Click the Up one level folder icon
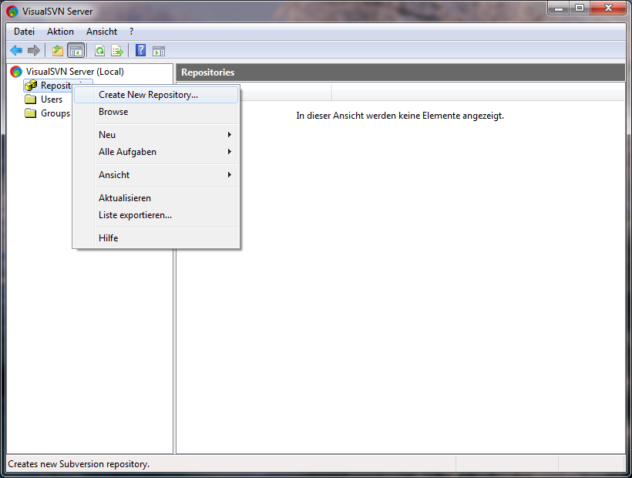The height and width of the screenshot is (478, 632). tap(58, 51)
